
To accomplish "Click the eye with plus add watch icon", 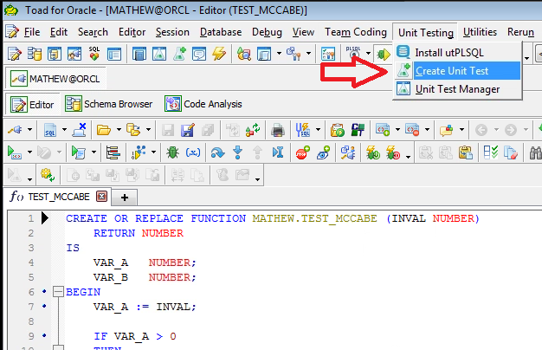I will 323,152.
